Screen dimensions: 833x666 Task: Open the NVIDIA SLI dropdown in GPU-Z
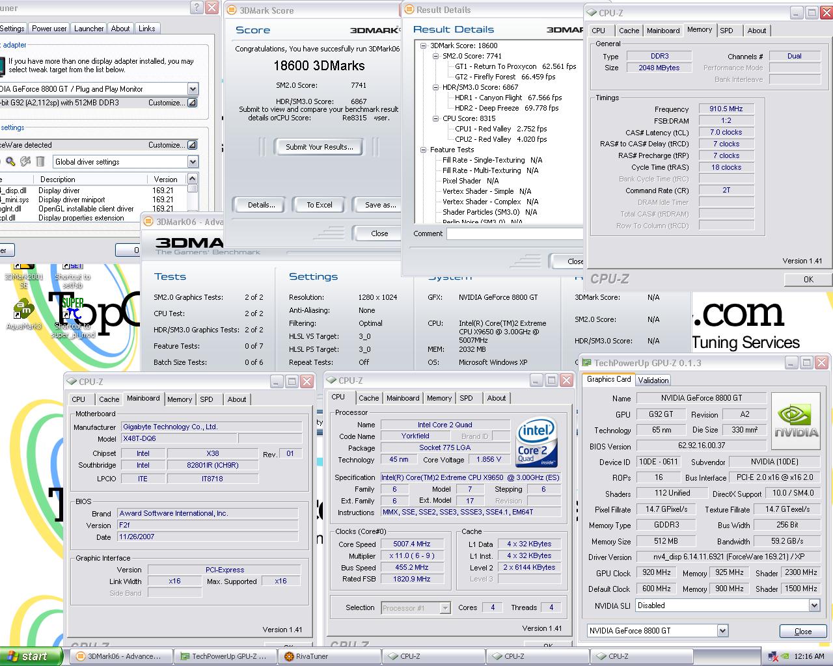coord(814,606)
